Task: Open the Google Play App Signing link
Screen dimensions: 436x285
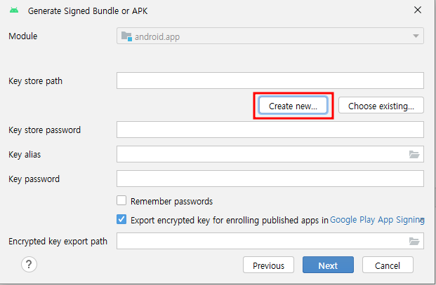Action: (374, 219)
